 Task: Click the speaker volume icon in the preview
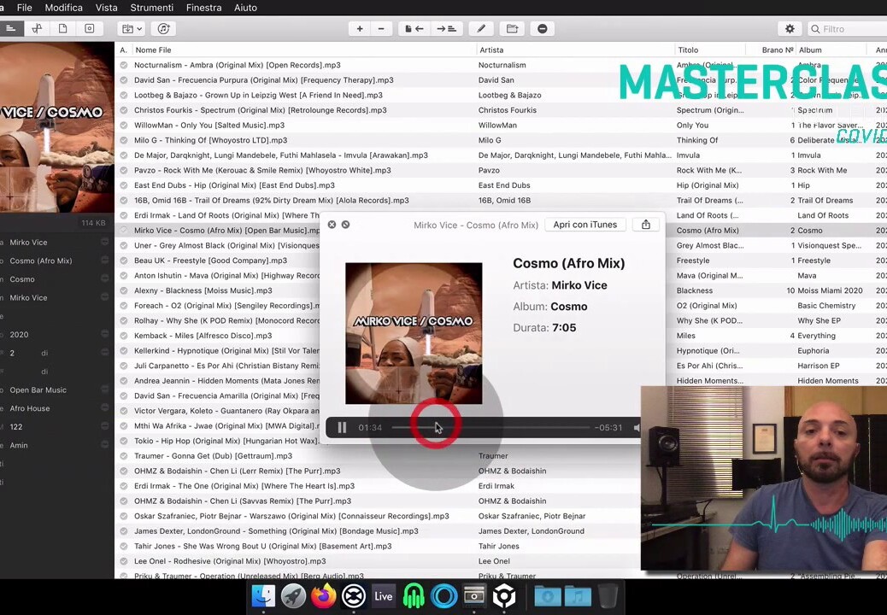637,427
